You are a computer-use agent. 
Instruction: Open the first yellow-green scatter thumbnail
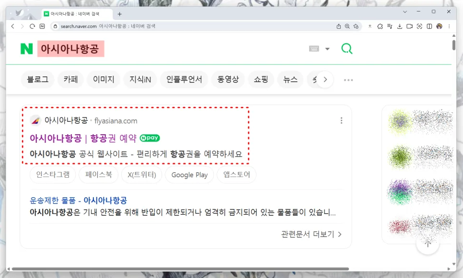coord(400,122)
